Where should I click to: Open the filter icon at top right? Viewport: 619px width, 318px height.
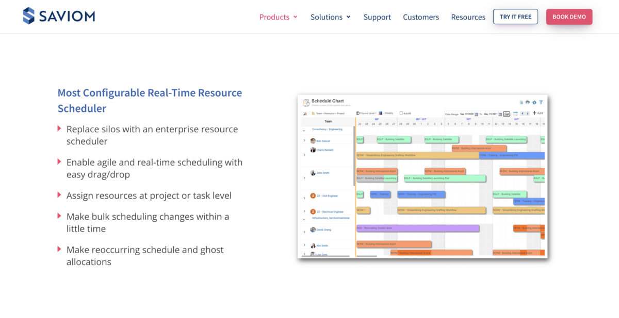click(541, 102)
